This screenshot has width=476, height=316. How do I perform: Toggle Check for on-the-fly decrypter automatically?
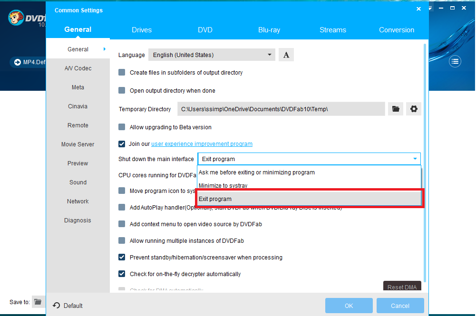(122, 274)
